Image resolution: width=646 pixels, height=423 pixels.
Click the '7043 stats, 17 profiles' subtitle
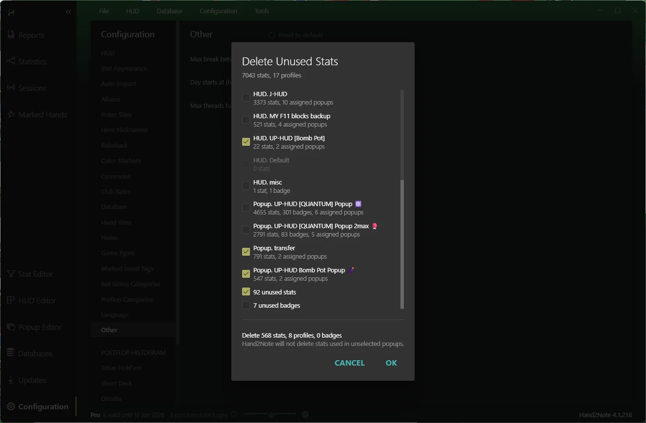(272, 76)
